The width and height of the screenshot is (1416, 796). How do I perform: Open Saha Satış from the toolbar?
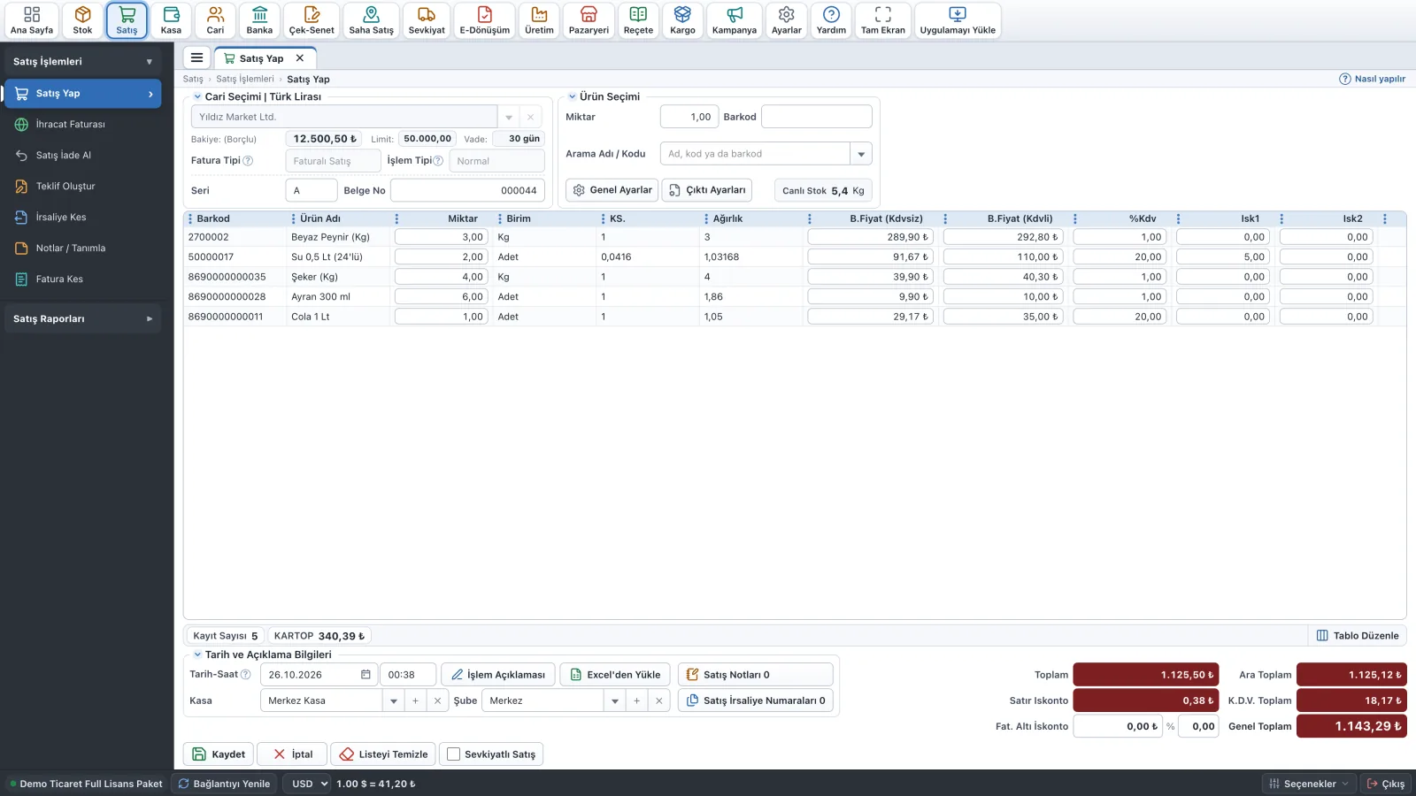[x=371, y=20]
